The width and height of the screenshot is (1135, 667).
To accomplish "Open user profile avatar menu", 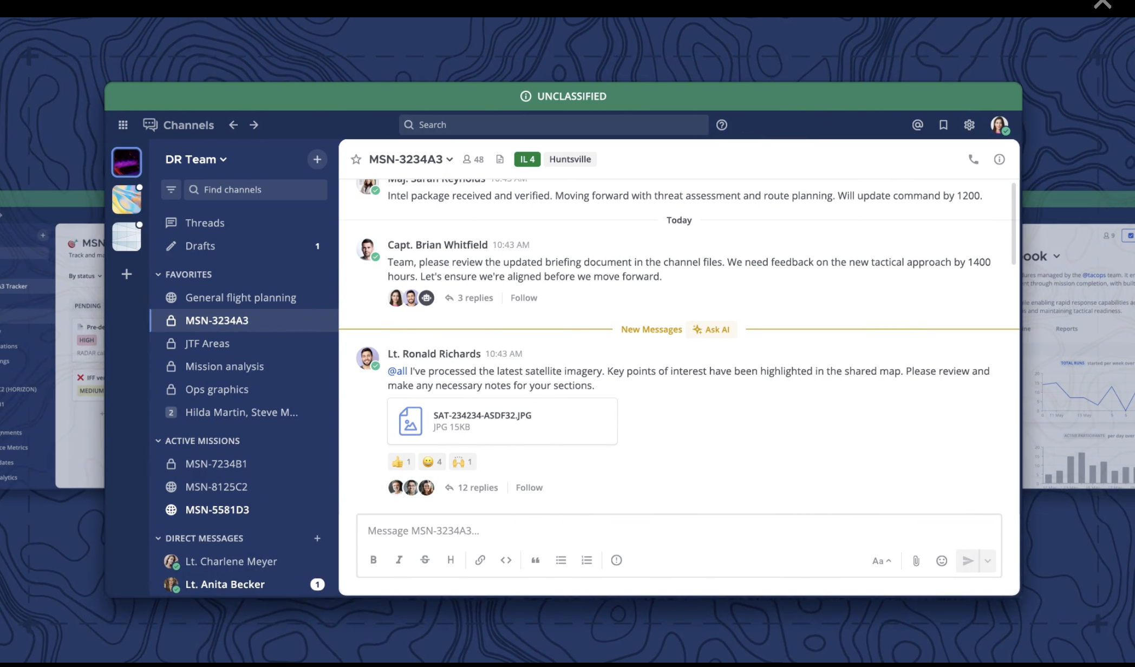I will (1000, 125).
